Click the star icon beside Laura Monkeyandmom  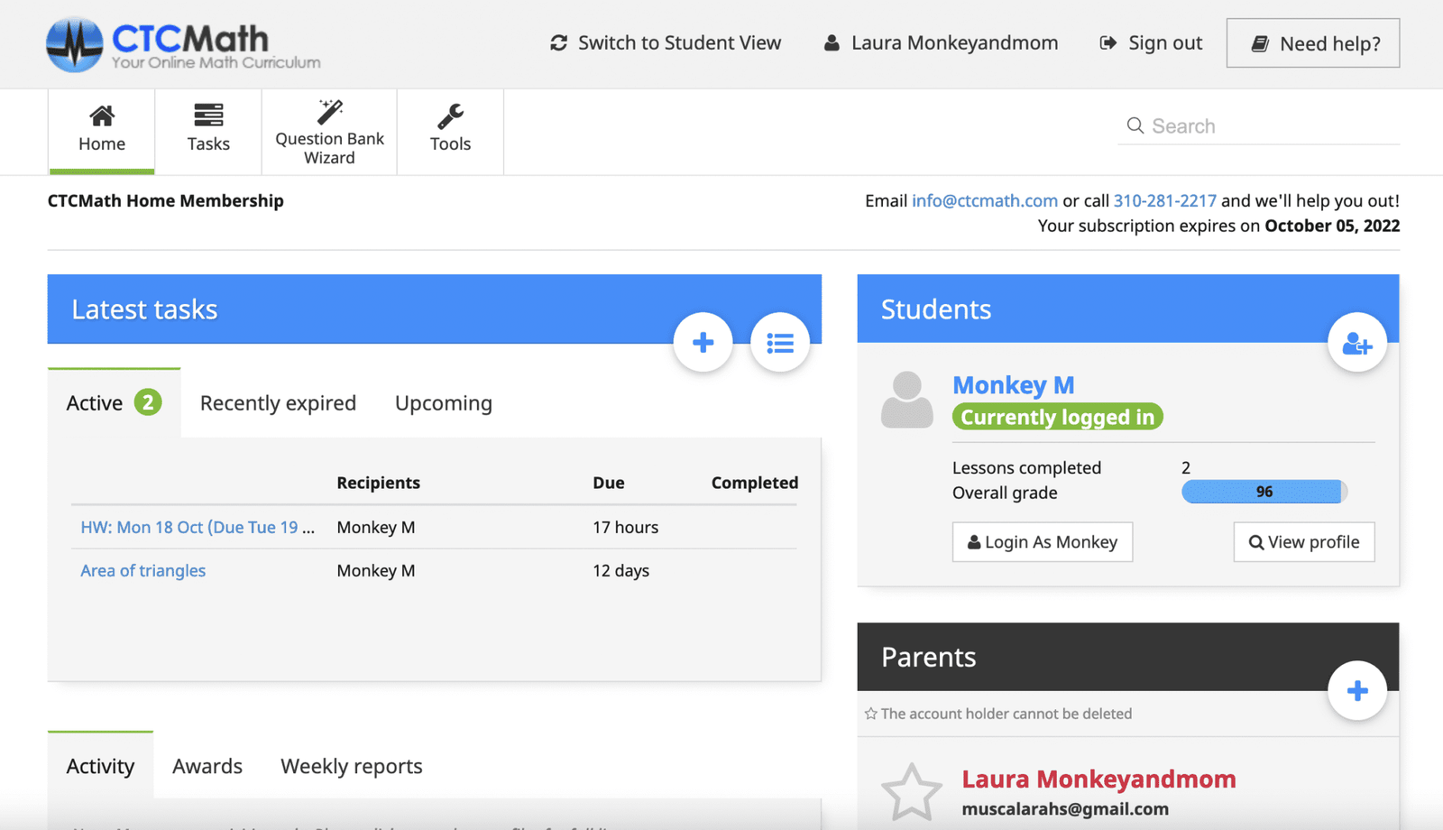(911, 791)
